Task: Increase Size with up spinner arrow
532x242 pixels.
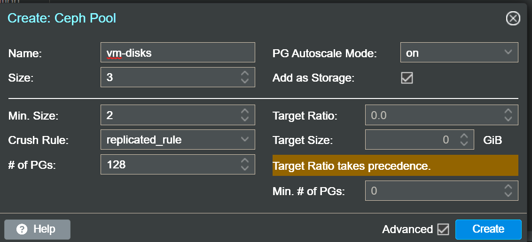Action: pos(245,74)
